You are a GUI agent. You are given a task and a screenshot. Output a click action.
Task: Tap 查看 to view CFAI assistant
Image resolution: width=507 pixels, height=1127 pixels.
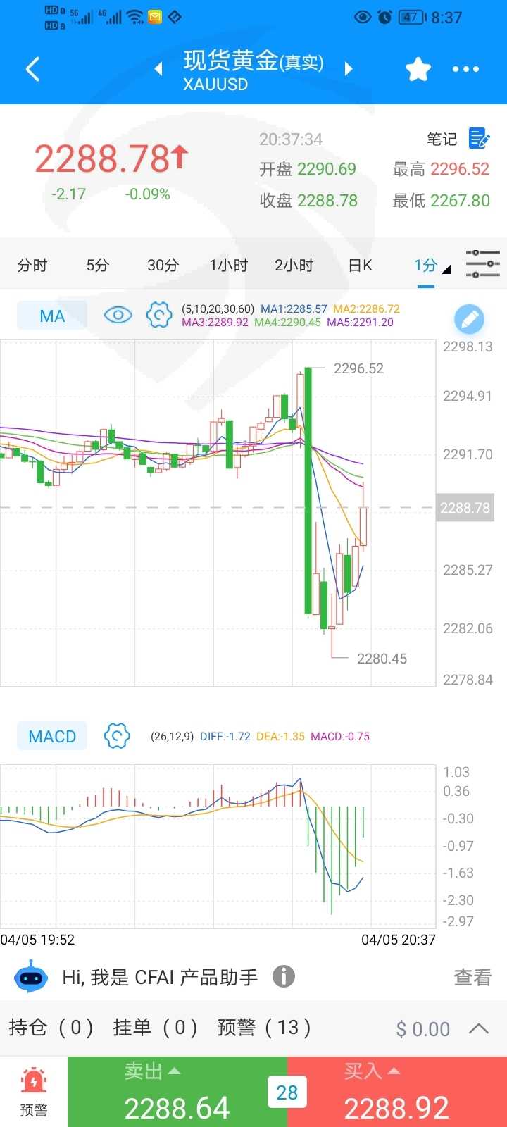tap(472, 977)
